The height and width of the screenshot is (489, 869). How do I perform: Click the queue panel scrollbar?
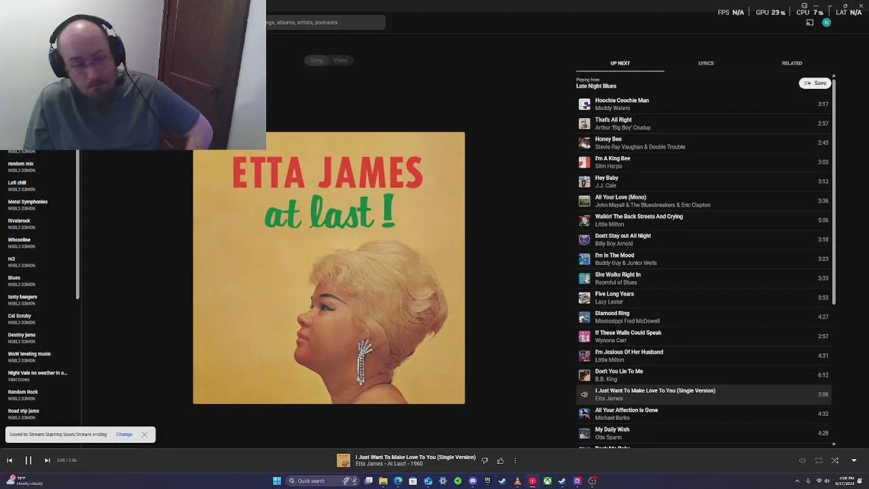[834, 190]
